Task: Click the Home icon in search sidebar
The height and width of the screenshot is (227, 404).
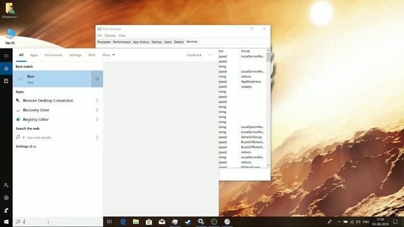Action: coord(6,69)
